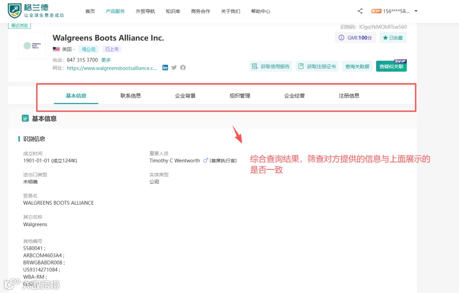Switch to the 联系信息 tab
Screen dimensions: 459x293
click(130, 96)
